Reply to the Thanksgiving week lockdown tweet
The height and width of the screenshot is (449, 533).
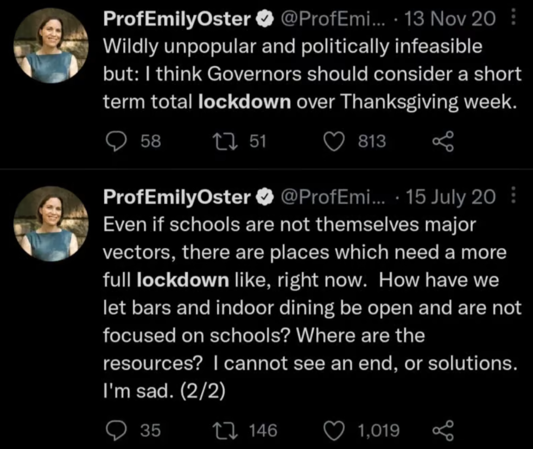[114, 141]
